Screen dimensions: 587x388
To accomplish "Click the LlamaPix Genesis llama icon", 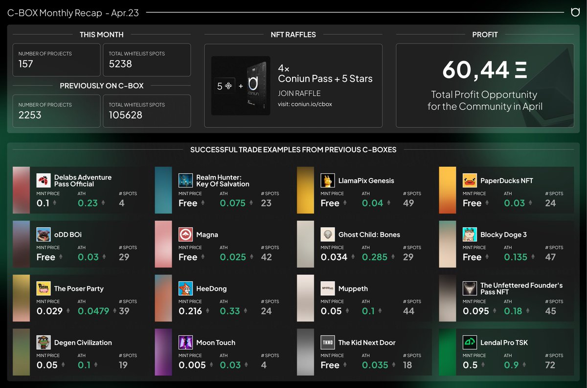I will pyautogui.click(x=328, y=181).
